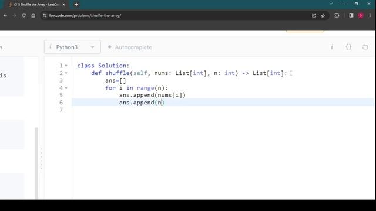Show editor info icon in toolbar

tap(332, 47)
